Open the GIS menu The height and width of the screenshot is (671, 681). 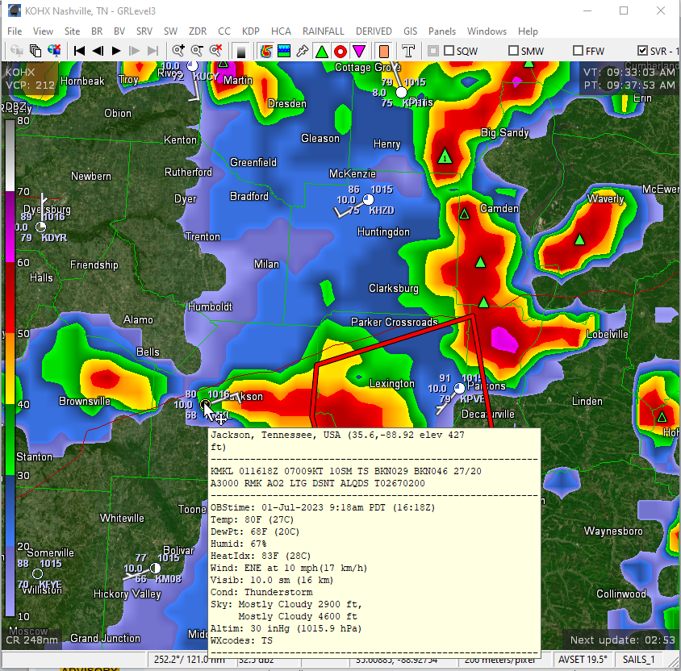click(410, 31)
